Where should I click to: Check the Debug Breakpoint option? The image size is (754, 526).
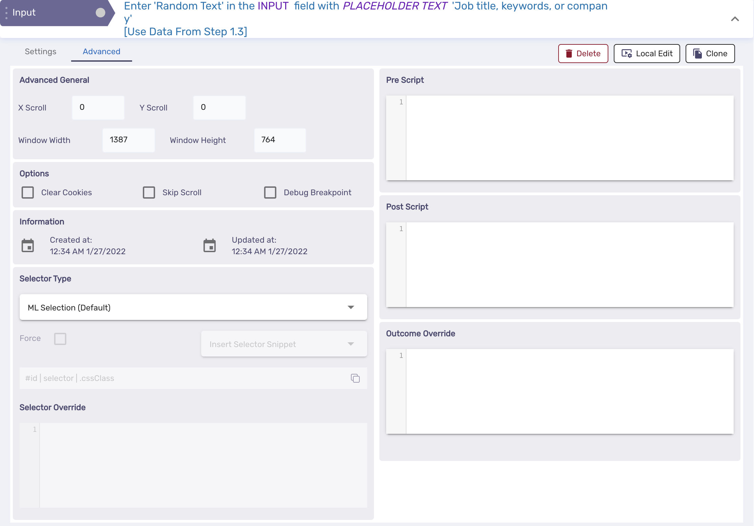pos(270,193)
